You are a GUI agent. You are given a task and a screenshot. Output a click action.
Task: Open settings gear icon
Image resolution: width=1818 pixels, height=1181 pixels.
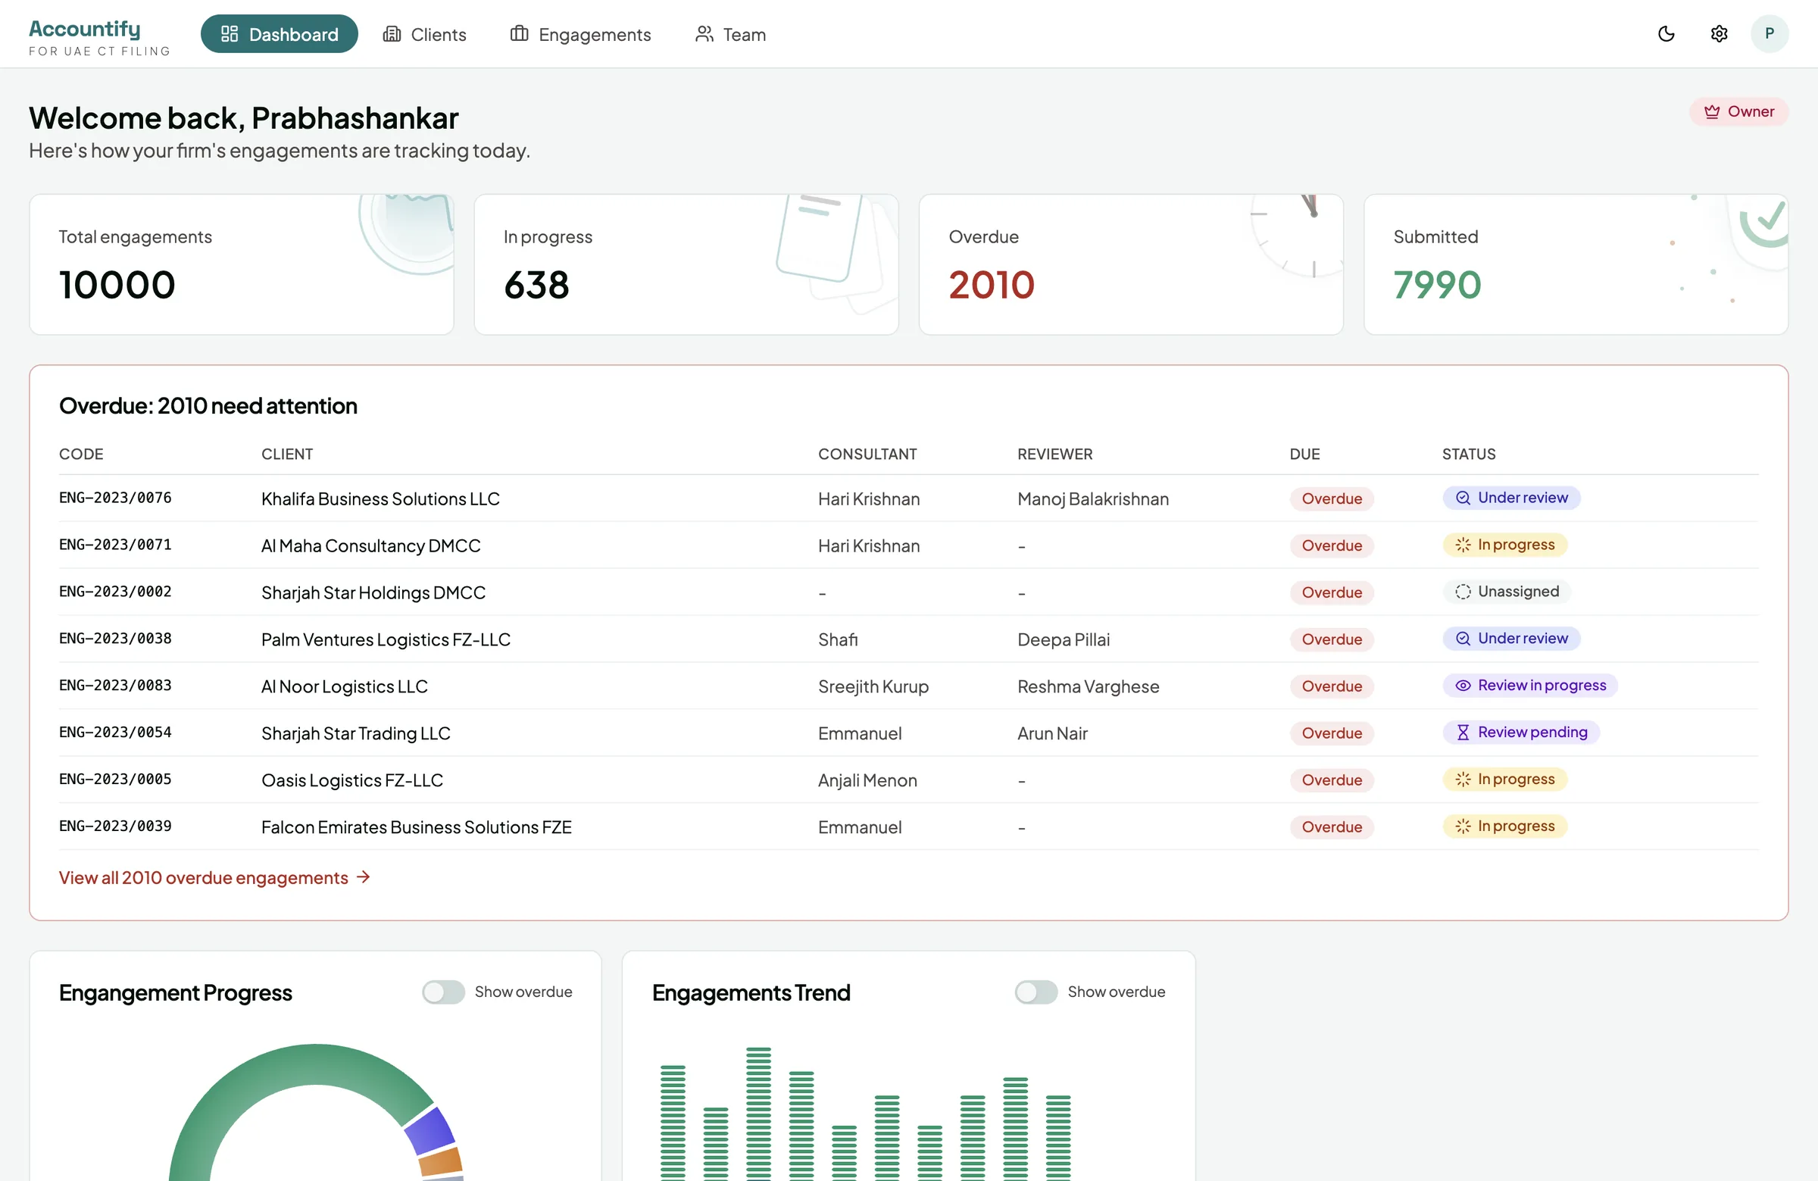pyautogui.click(x=1719, y=33)
